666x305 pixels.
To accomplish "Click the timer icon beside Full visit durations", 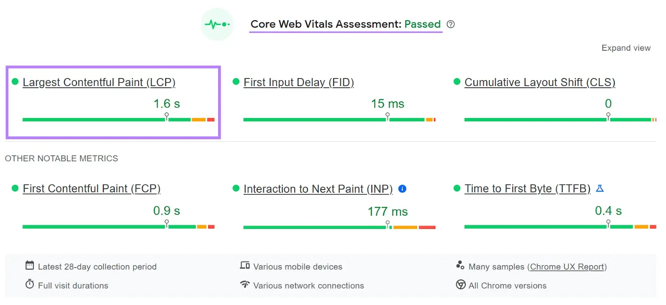I will point(29,283).
